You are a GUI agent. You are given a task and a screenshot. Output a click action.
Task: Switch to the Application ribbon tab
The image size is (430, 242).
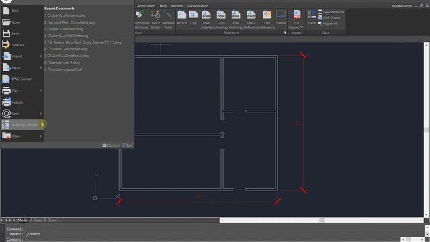point(146,6)
